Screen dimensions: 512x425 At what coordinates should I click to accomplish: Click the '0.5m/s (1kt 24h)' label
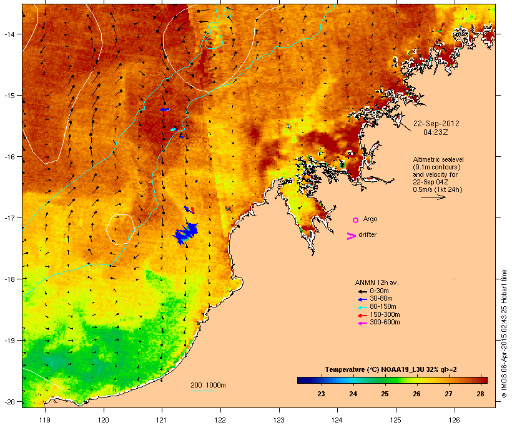(438, 189)
